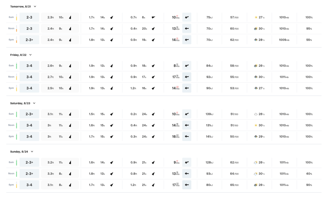Screen dimensions: 331x197
Task: Click wind arrow for Tomorrow 6am 10kts
Action: pos(186,17)
